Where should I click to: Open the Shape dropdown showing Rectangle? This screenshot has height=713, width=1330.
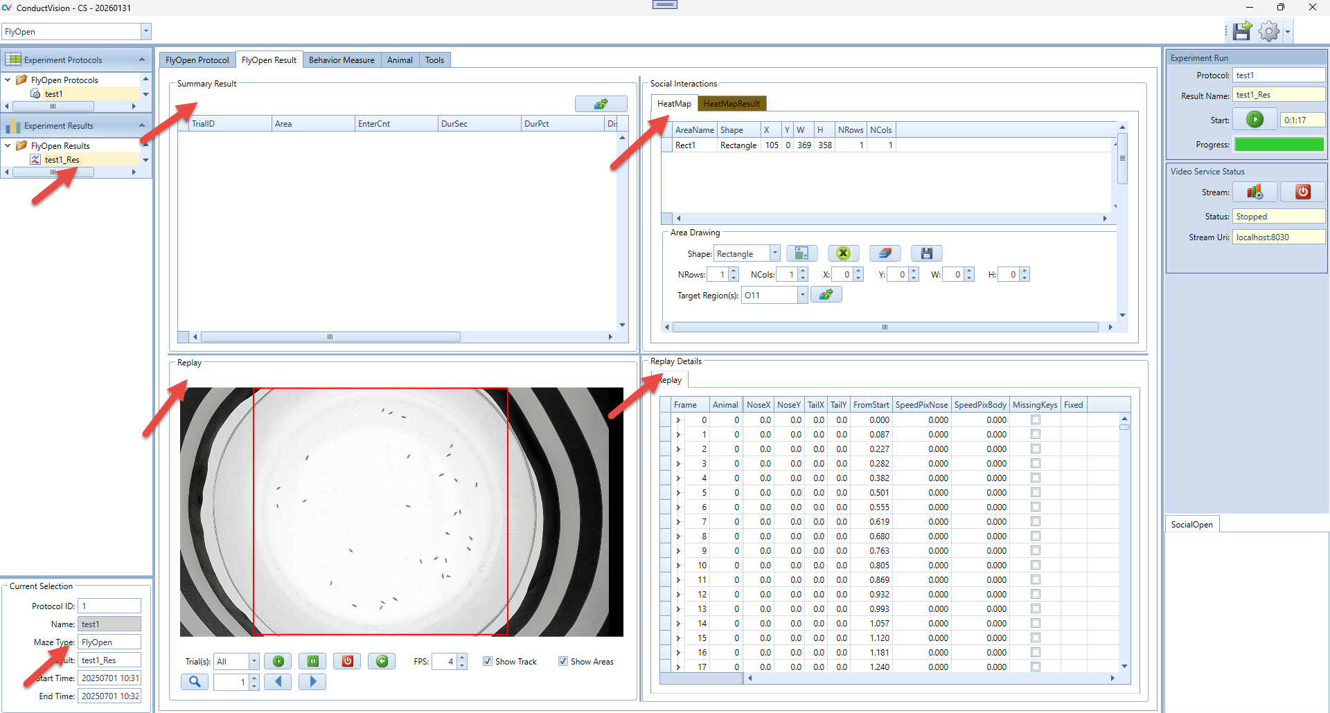(775, 253)
